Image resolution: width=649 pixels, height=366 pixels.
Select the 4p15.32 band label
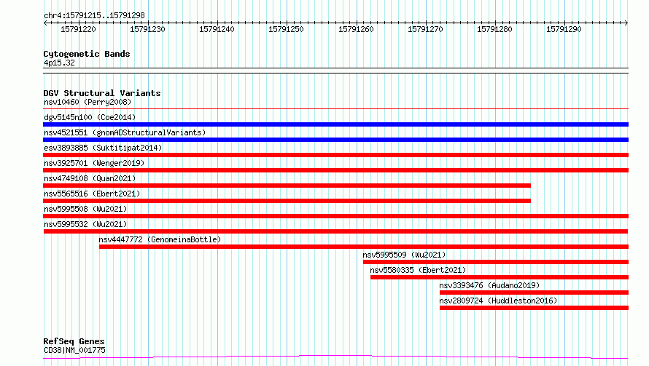click(59, 63)
